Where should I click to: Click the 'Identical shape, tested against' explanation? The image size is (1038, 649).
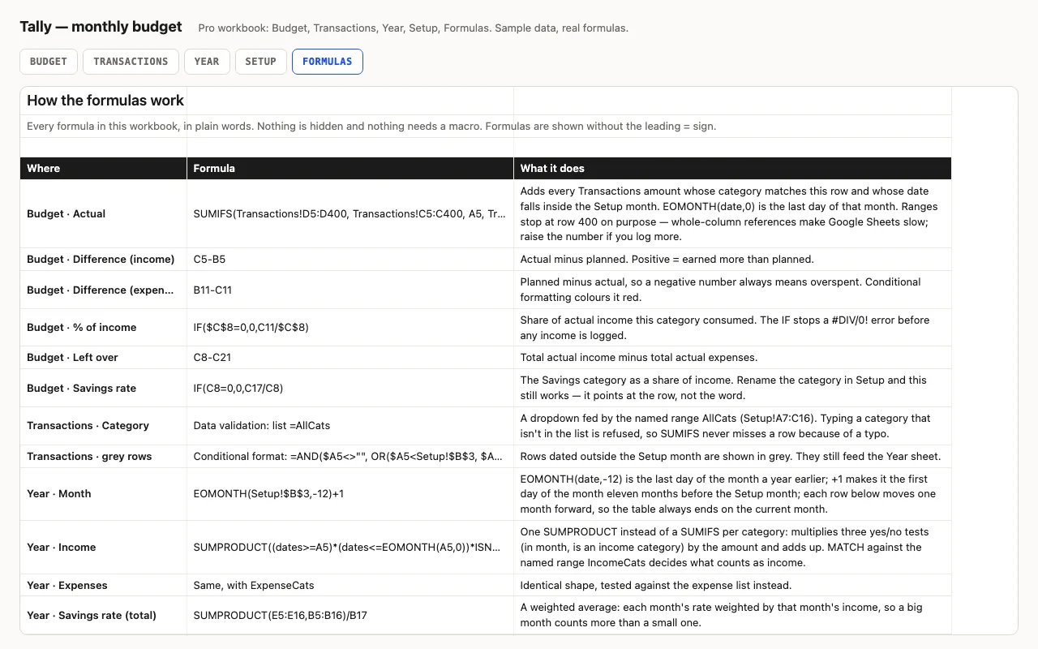click(732, 586)
